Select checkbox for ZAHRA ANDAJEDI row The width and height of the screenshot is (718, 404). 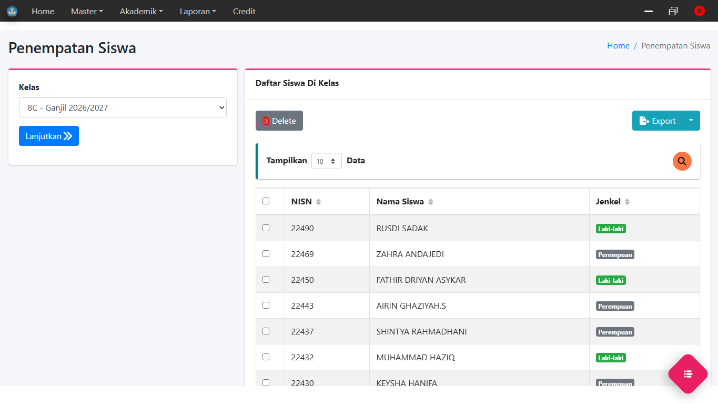pyautogui.click(x=266, y=254)
